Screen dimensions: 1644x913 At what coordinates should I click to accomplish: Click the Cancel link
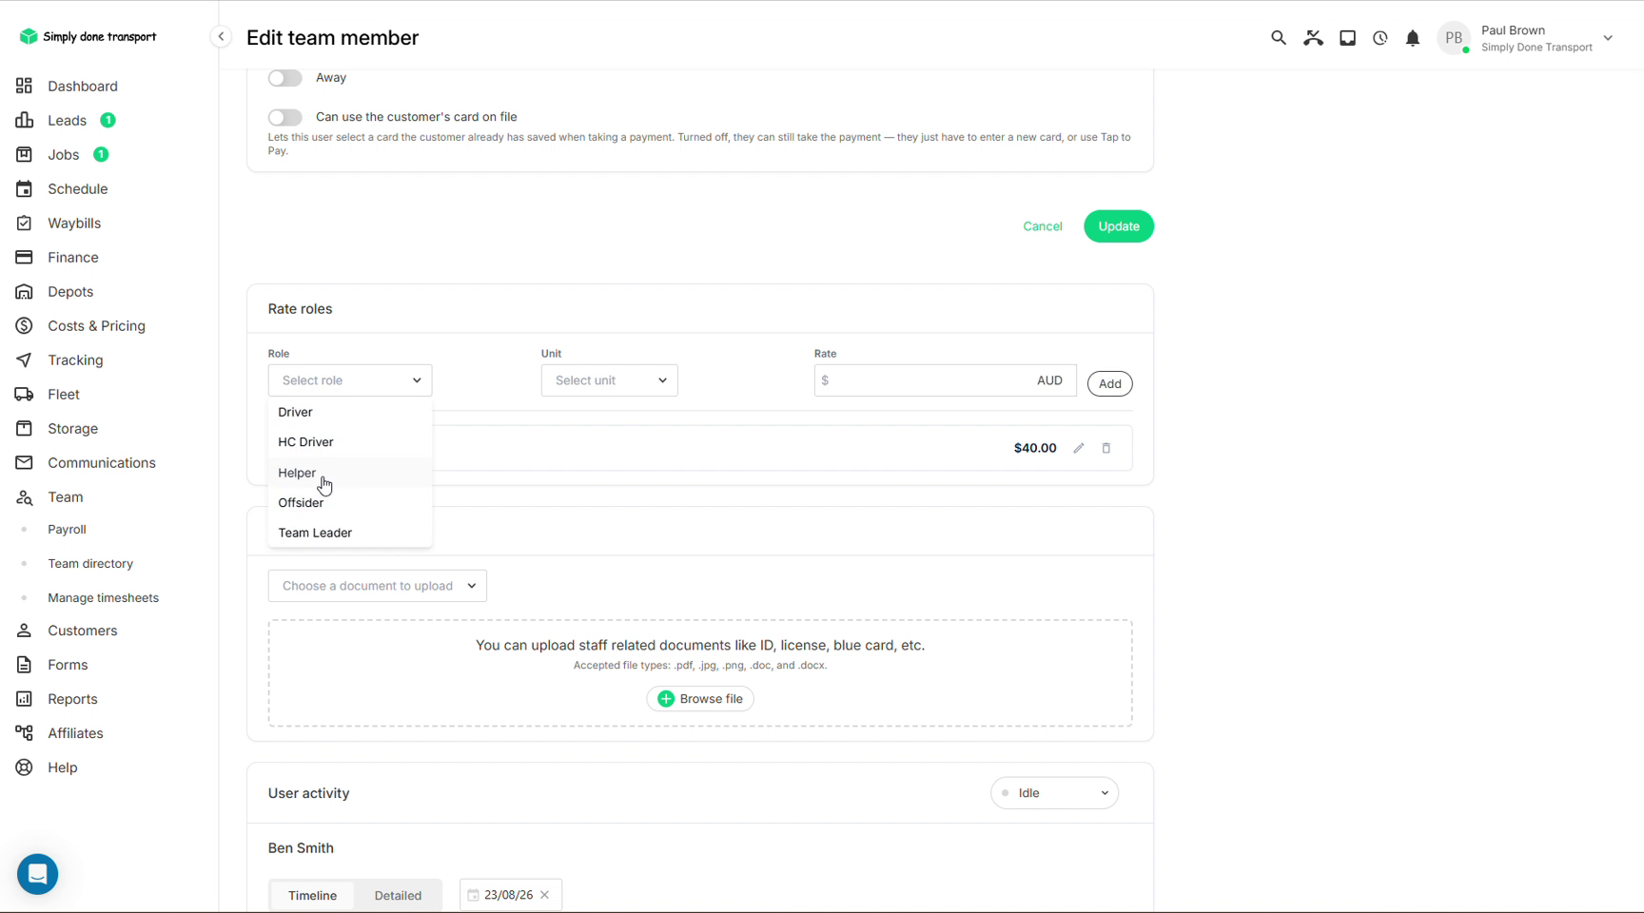pos(1043,226)
